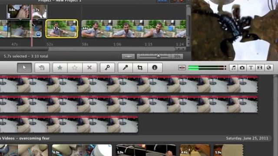The image size is (278, 156).
Task: Click the viewer preview image
Action: 235,30
